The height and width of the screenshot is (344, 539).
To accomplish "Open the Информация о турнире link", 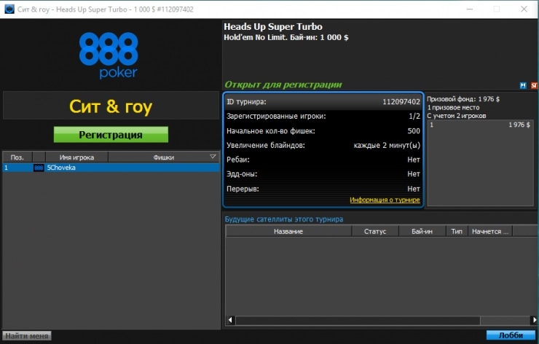I will [385, 200].
